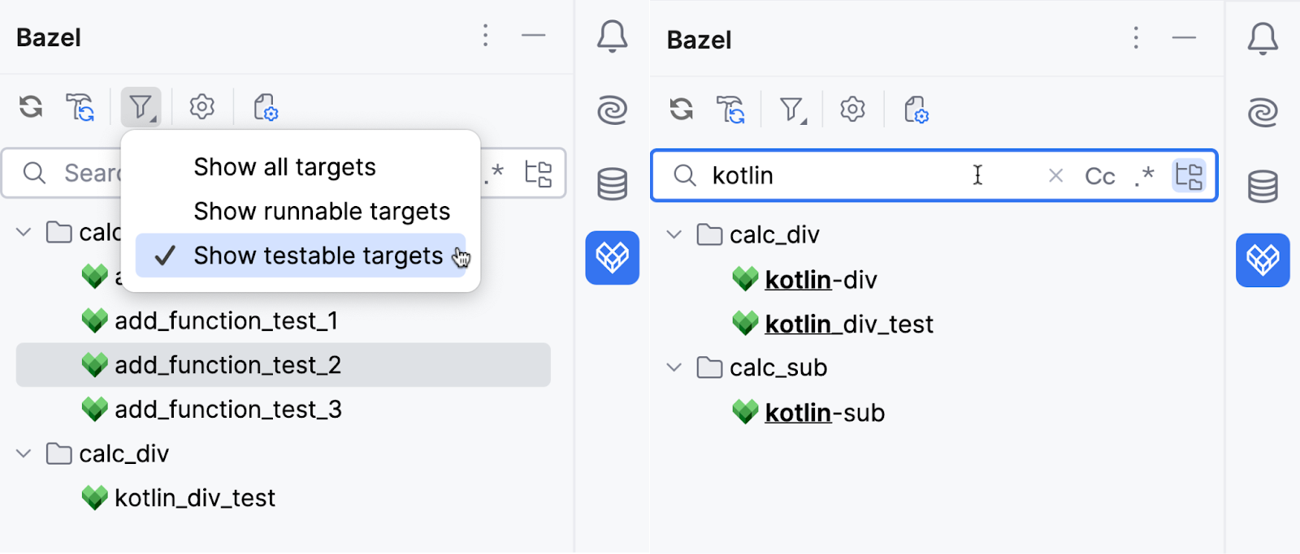Click the resync project icon in the left Bazel panel
Image resolution: width=1300 pixels, height=554 pixels.
tap(31, 106)
